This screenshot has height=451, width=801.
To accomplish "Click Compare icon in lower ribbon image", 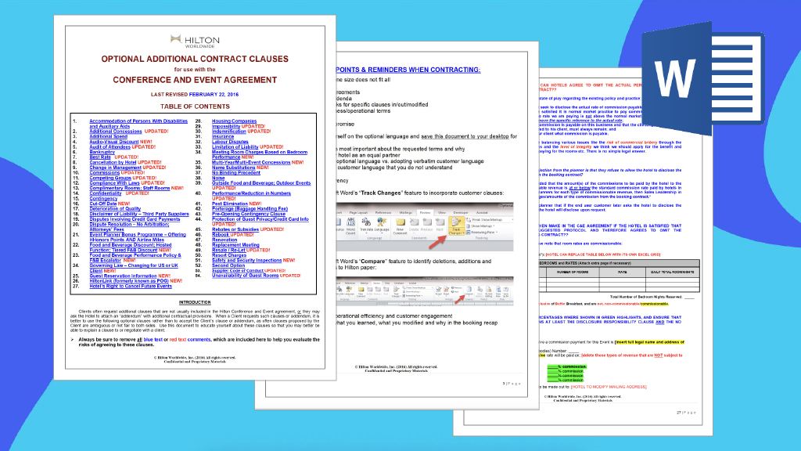I will (x=469, y=291).
